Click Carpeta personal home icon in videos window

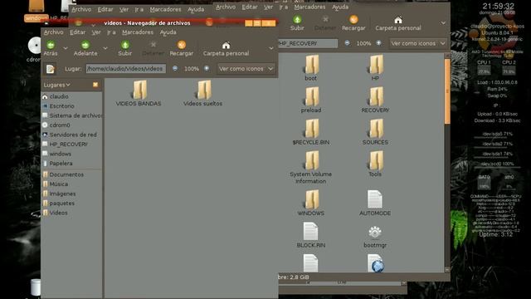pos(226,45)
